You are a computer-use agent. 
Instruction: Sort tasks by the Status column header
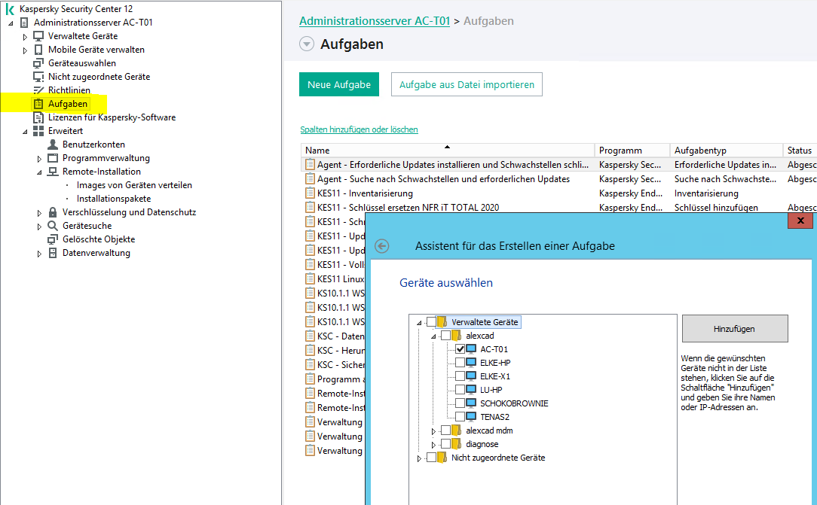coord(800,151)
